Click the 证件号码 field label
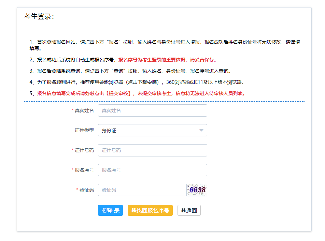 (x=84, y=150)
